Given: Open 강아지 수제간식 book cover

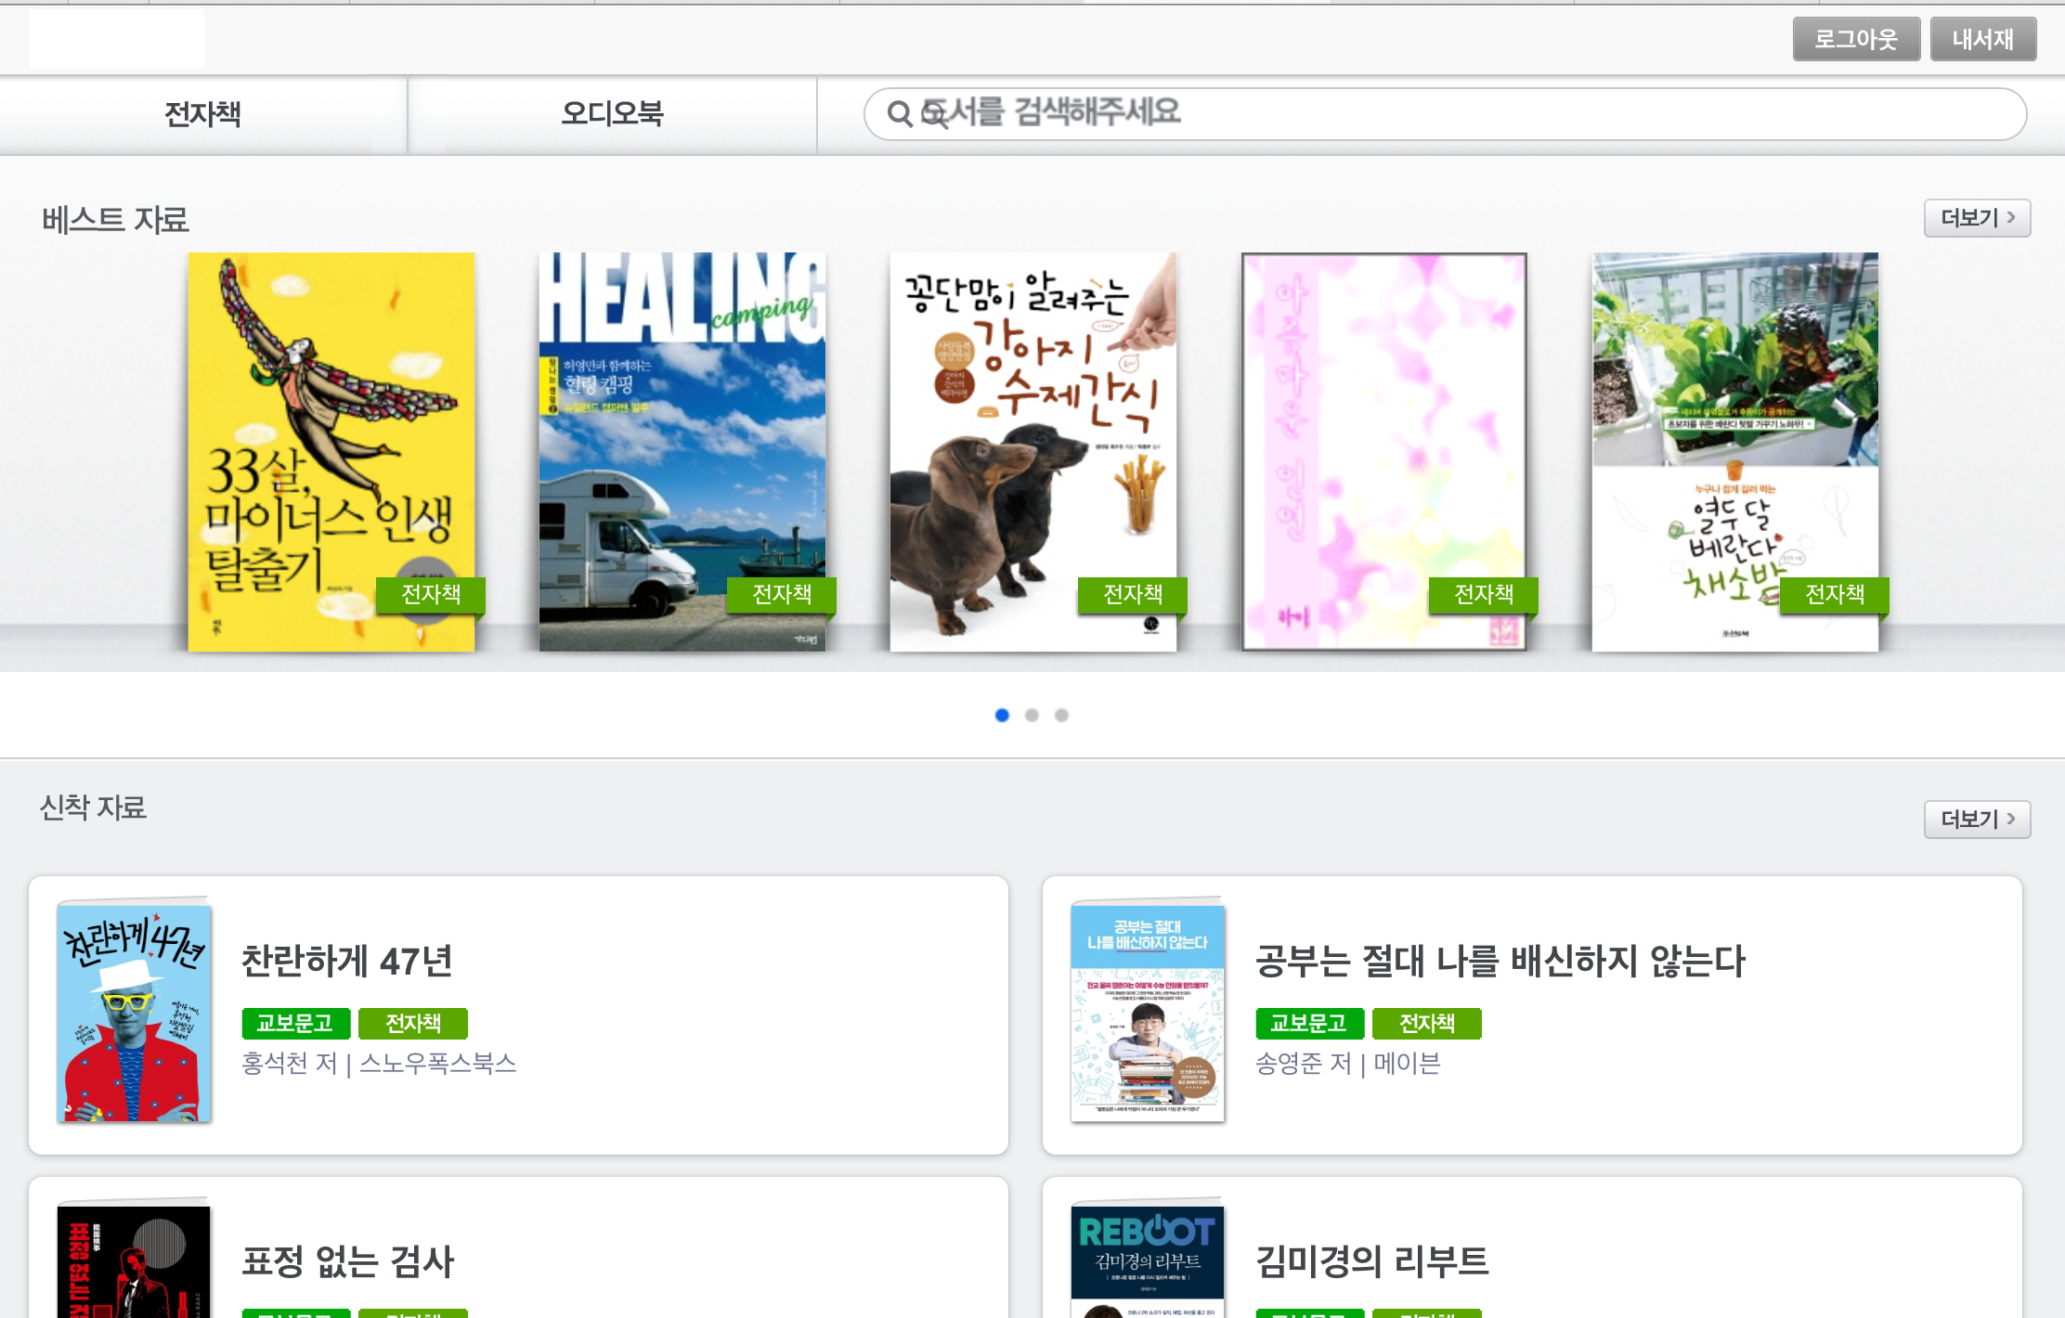Looking at the screenshot, I should coord(1032,451).
